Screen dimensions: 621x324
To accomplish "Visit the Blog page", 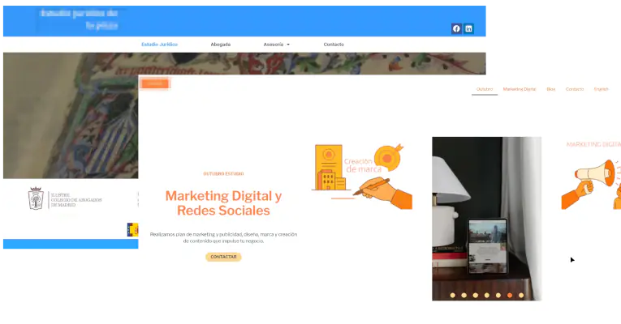I will click(551, 89).
